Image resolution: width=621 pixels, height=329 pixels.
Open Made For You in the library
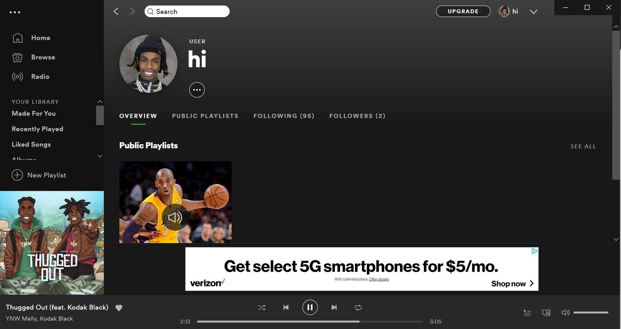34,113
